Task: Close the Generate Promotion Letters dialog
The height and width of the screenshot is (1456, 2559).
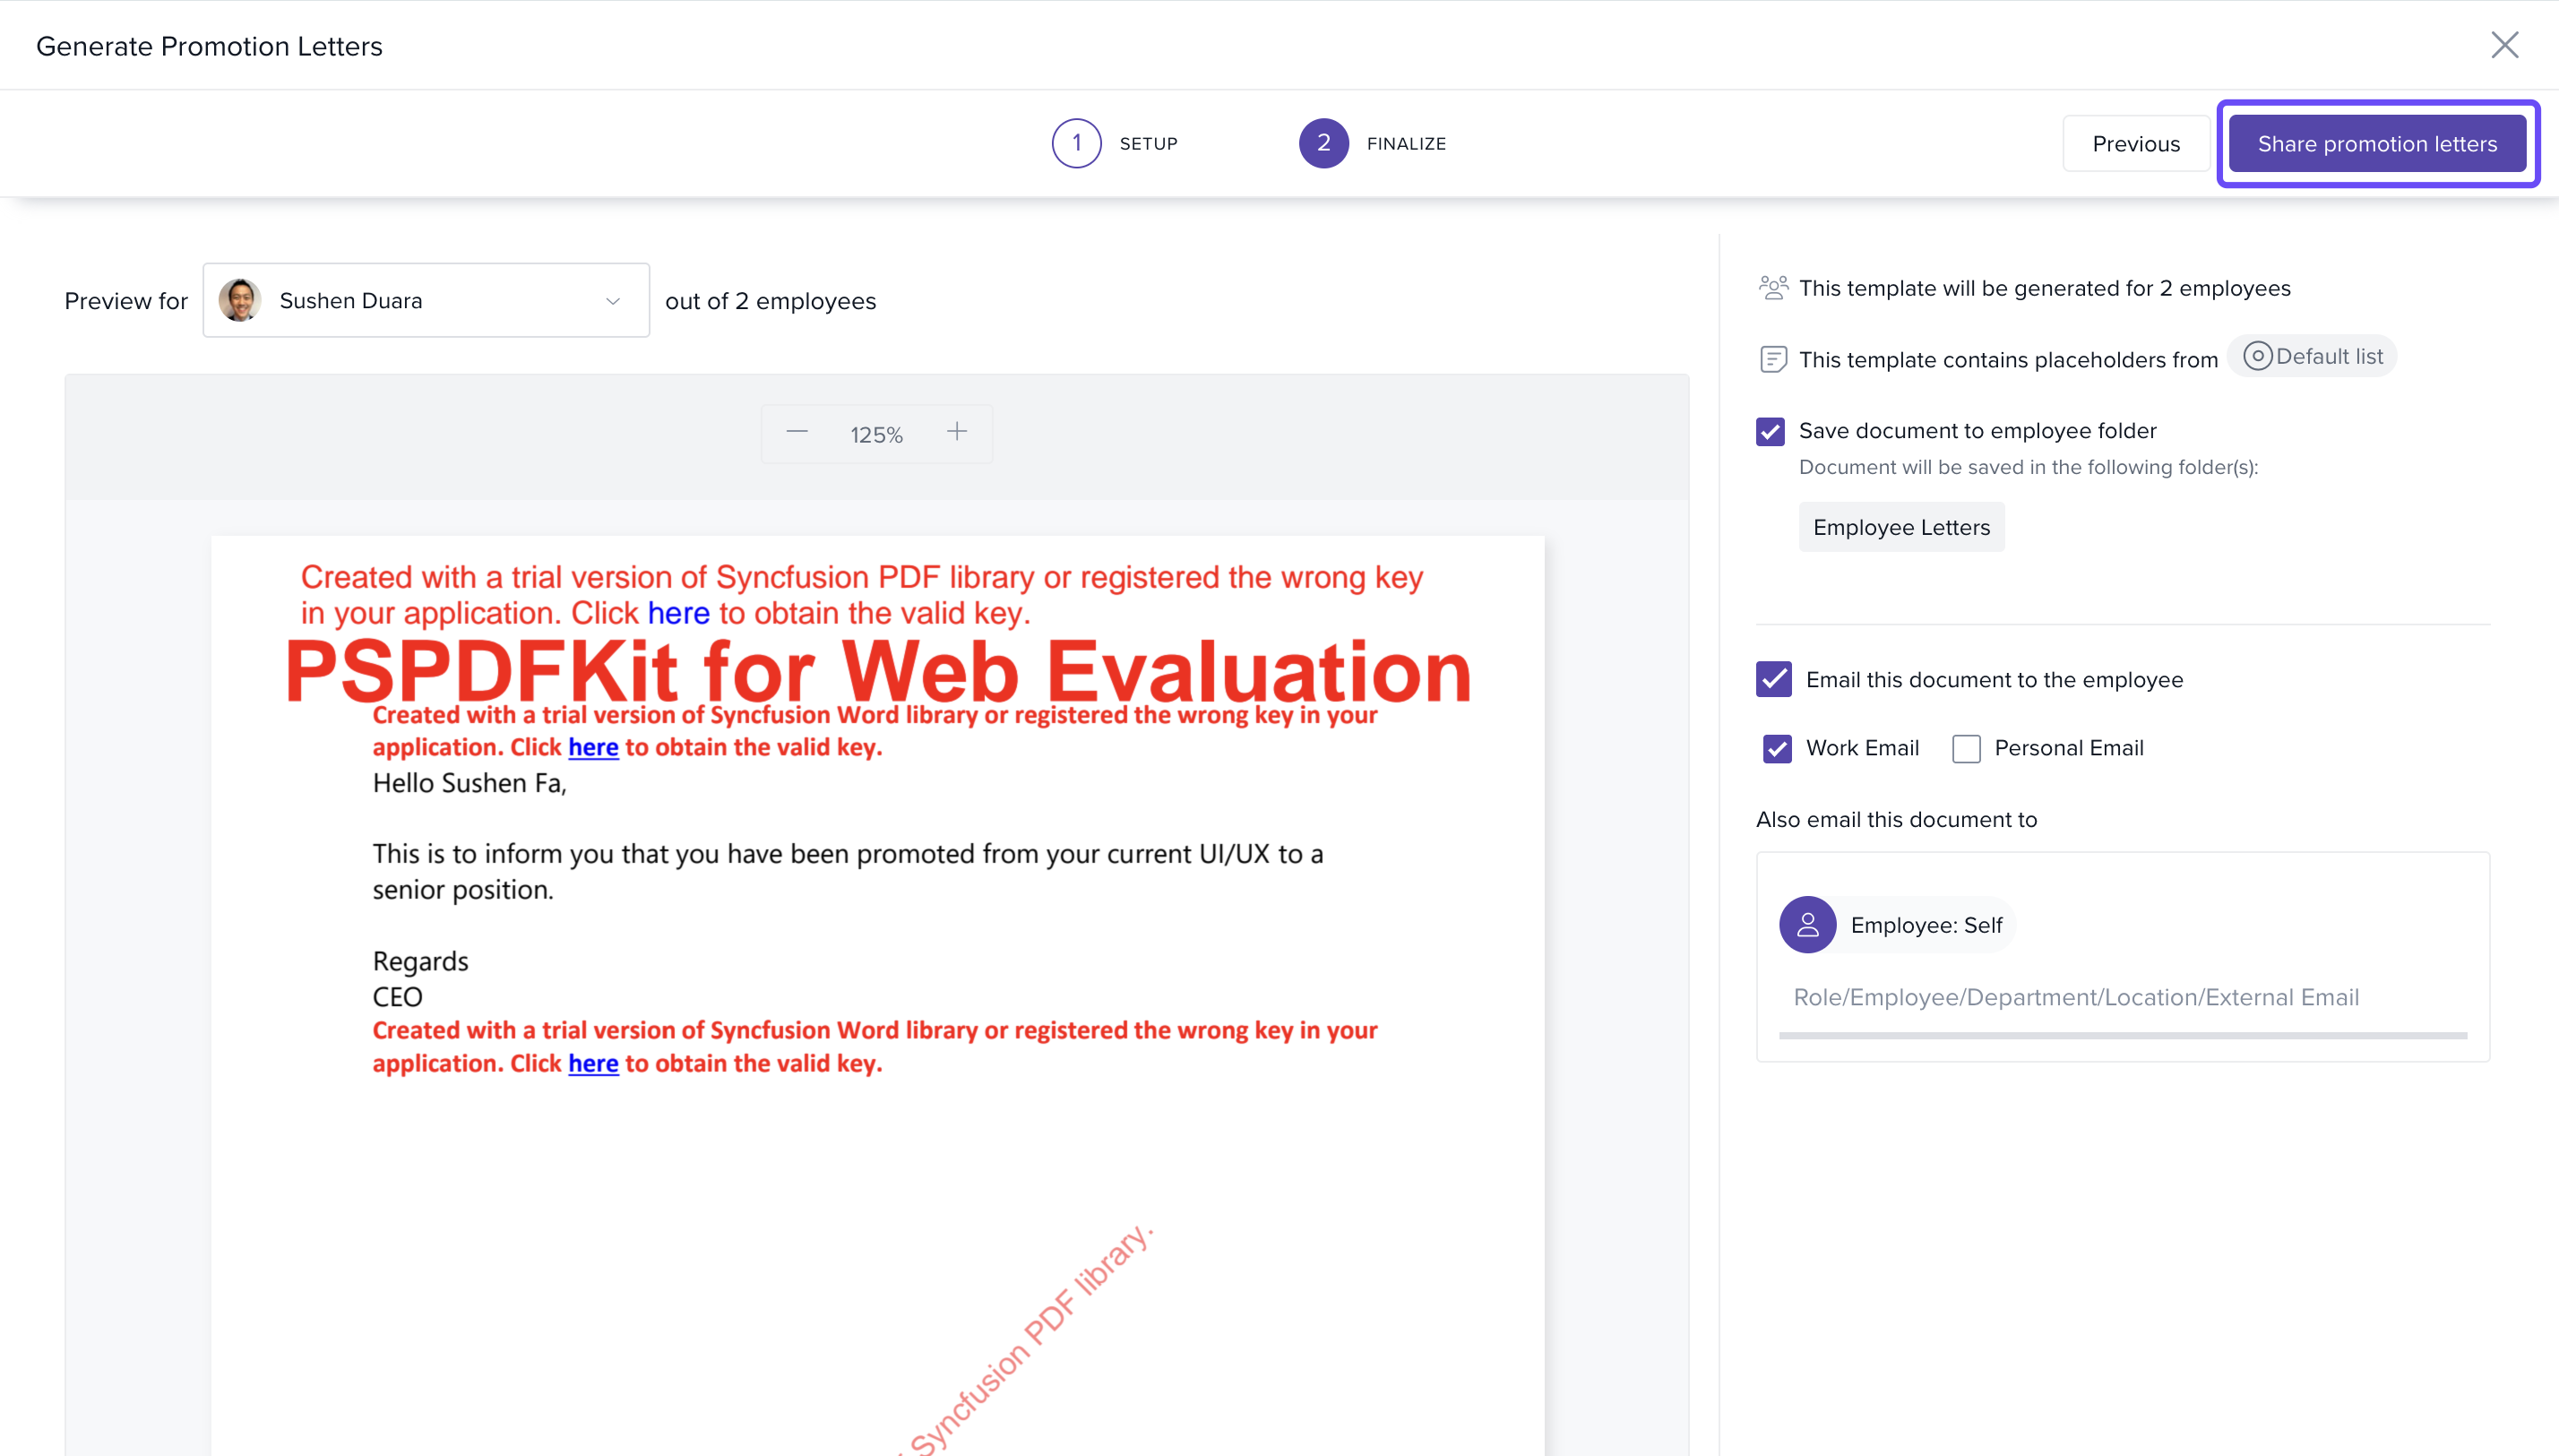Action: pos(2503,45)
